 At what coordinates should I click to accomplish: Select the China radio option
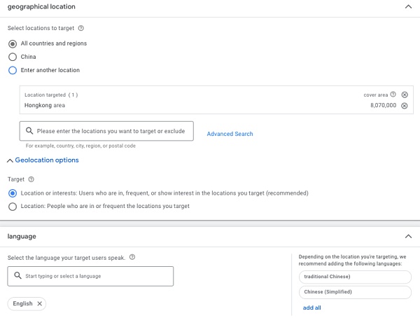tap(12, 57)
